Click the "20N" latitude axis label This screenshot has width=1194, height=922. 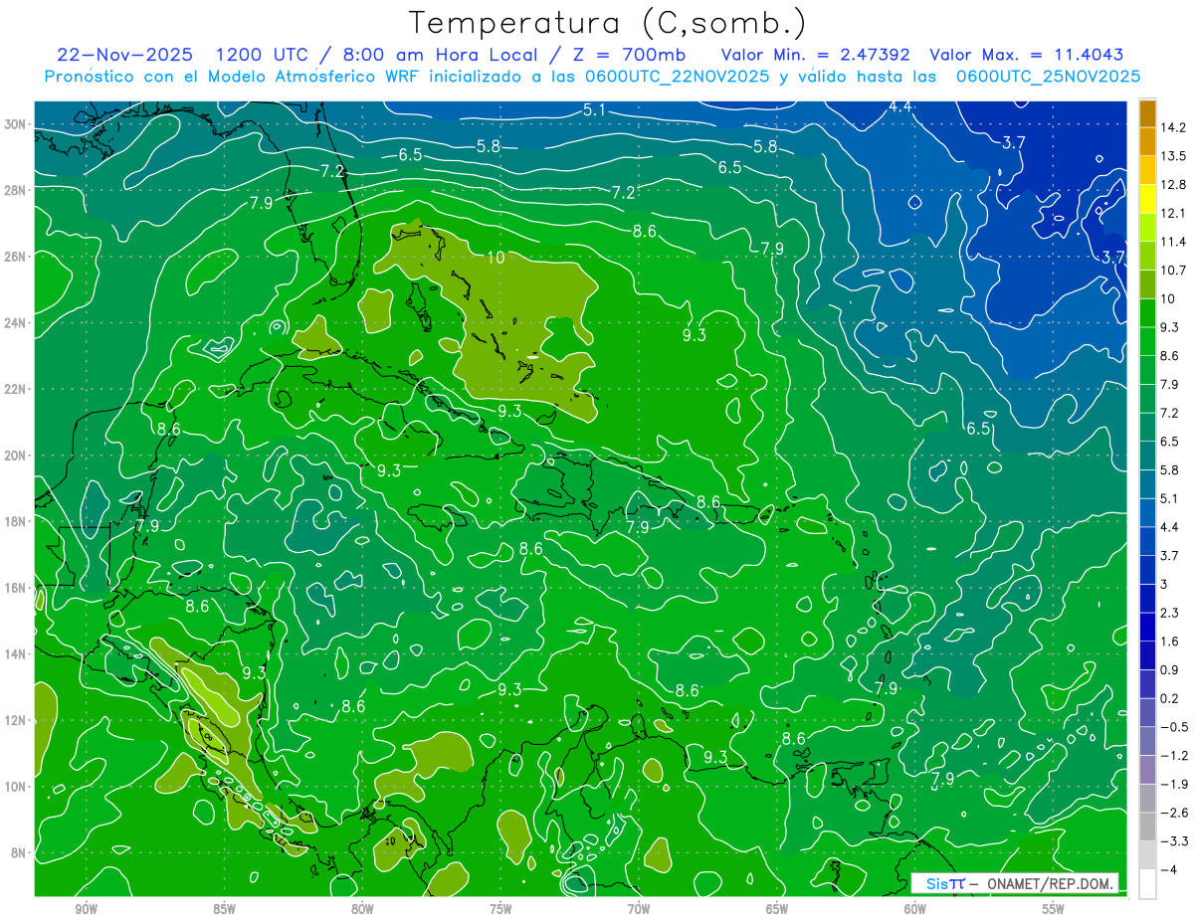point(16,456)
